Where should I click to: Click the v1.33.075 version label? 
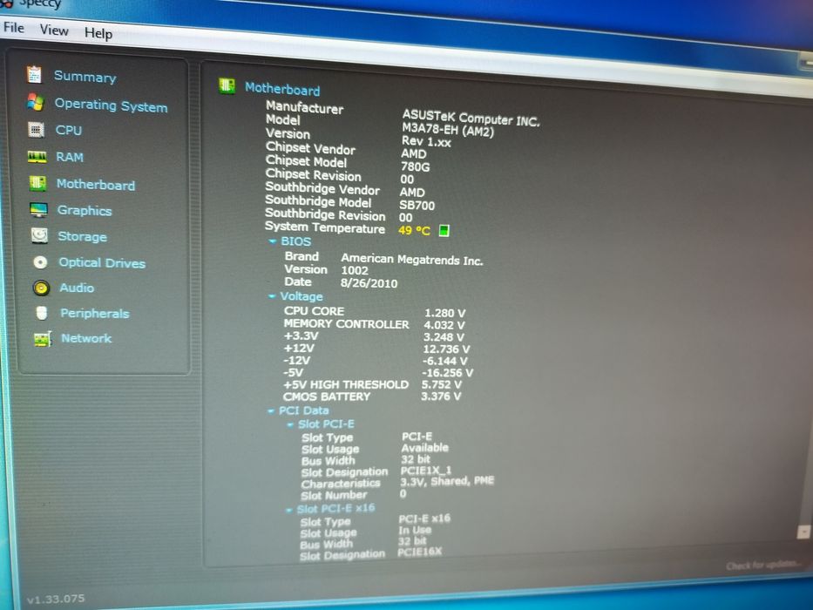[56, 600]
